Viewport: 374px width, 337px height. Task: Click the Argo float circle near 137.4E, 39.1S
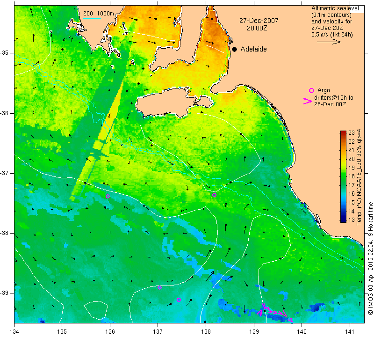(179, 300)
